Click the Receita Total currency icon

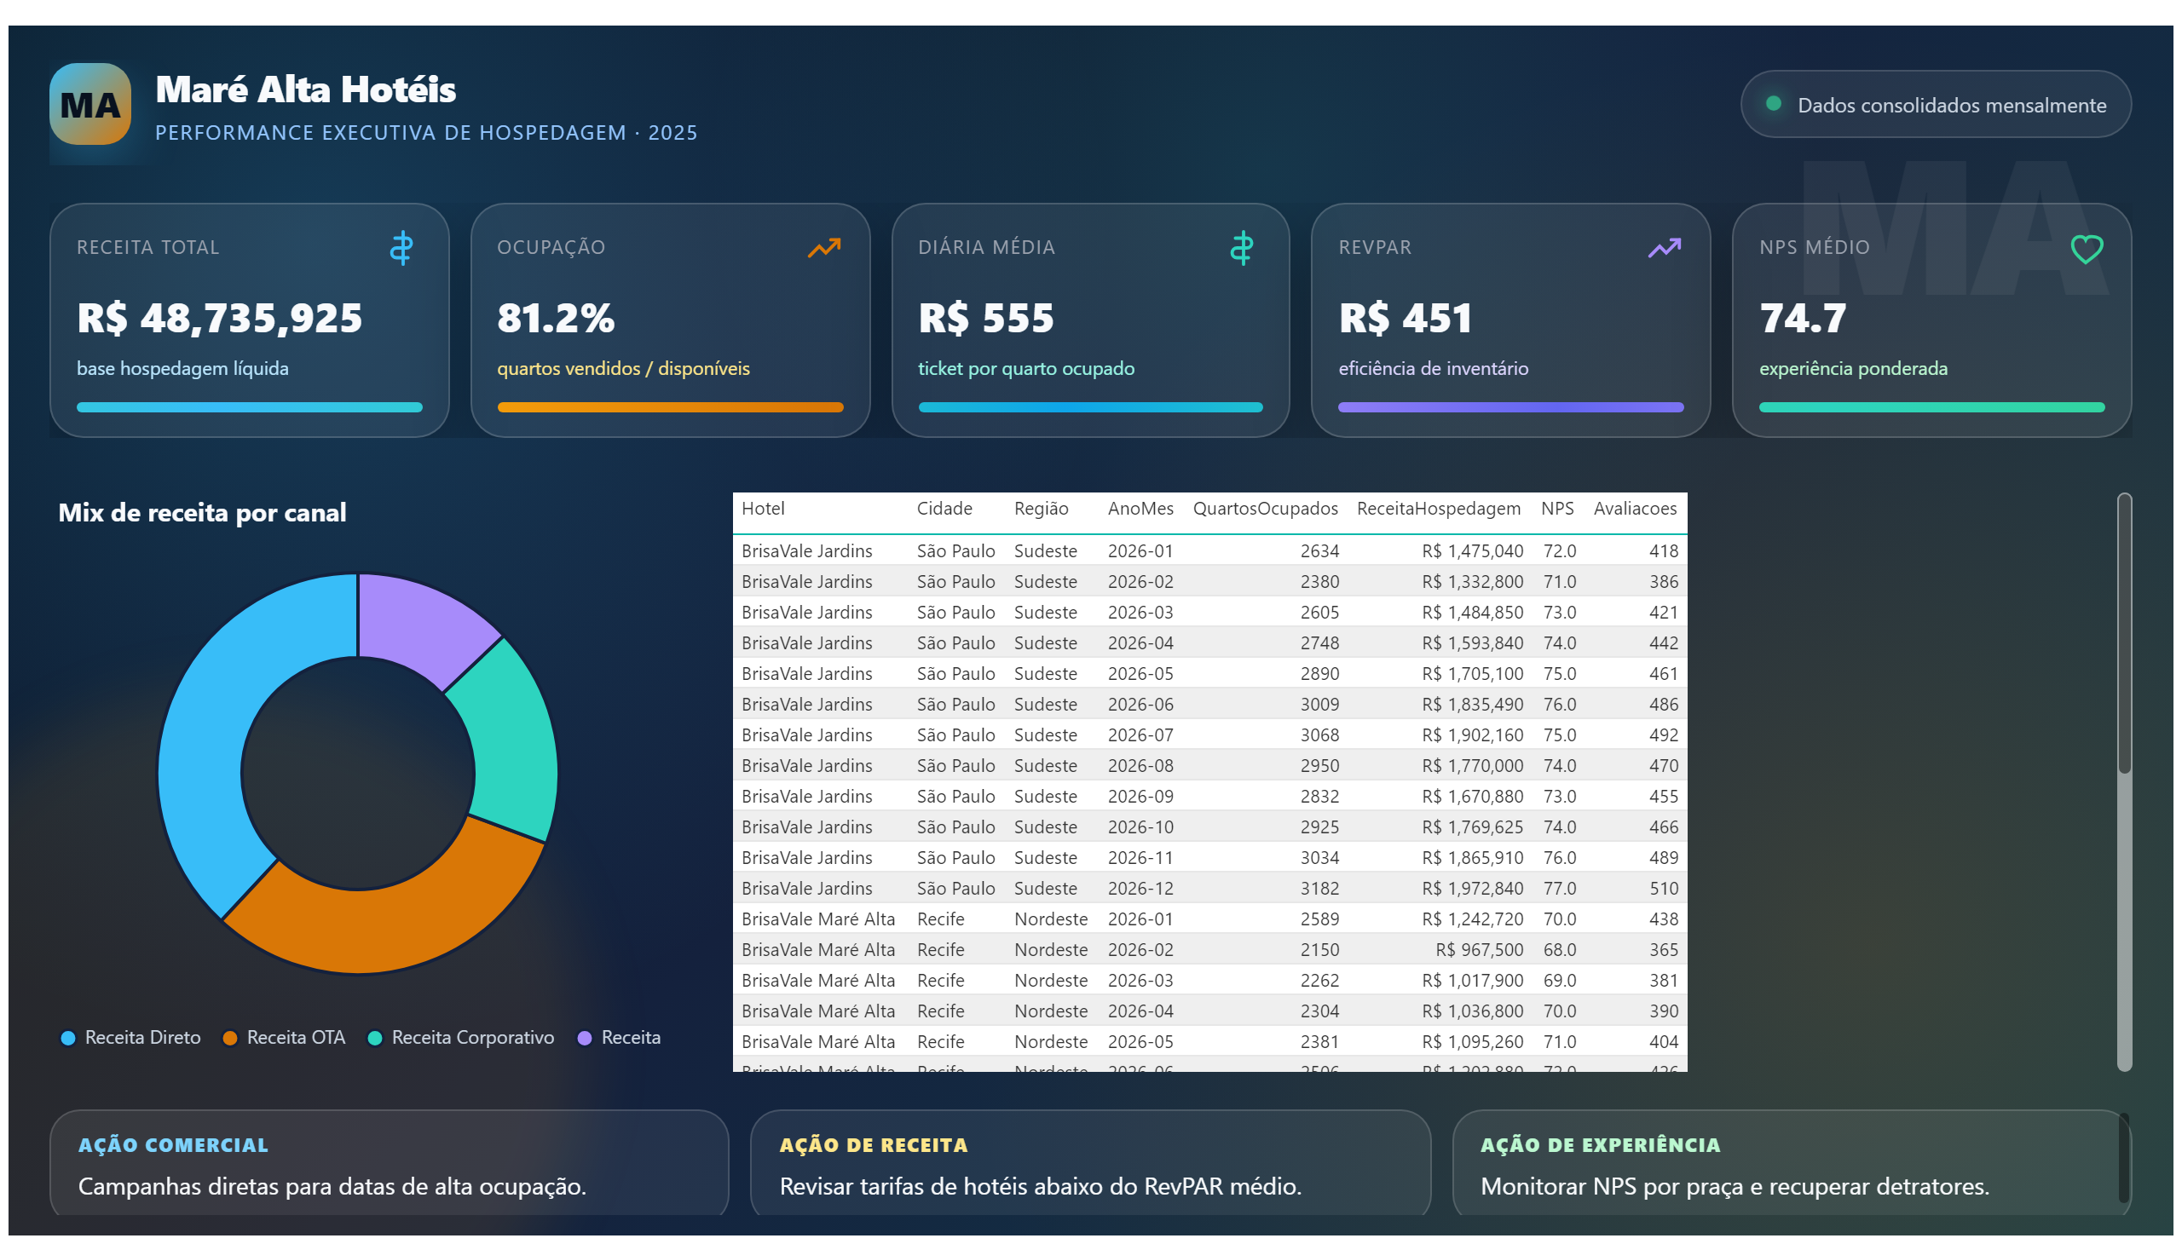tap(401, 248)
